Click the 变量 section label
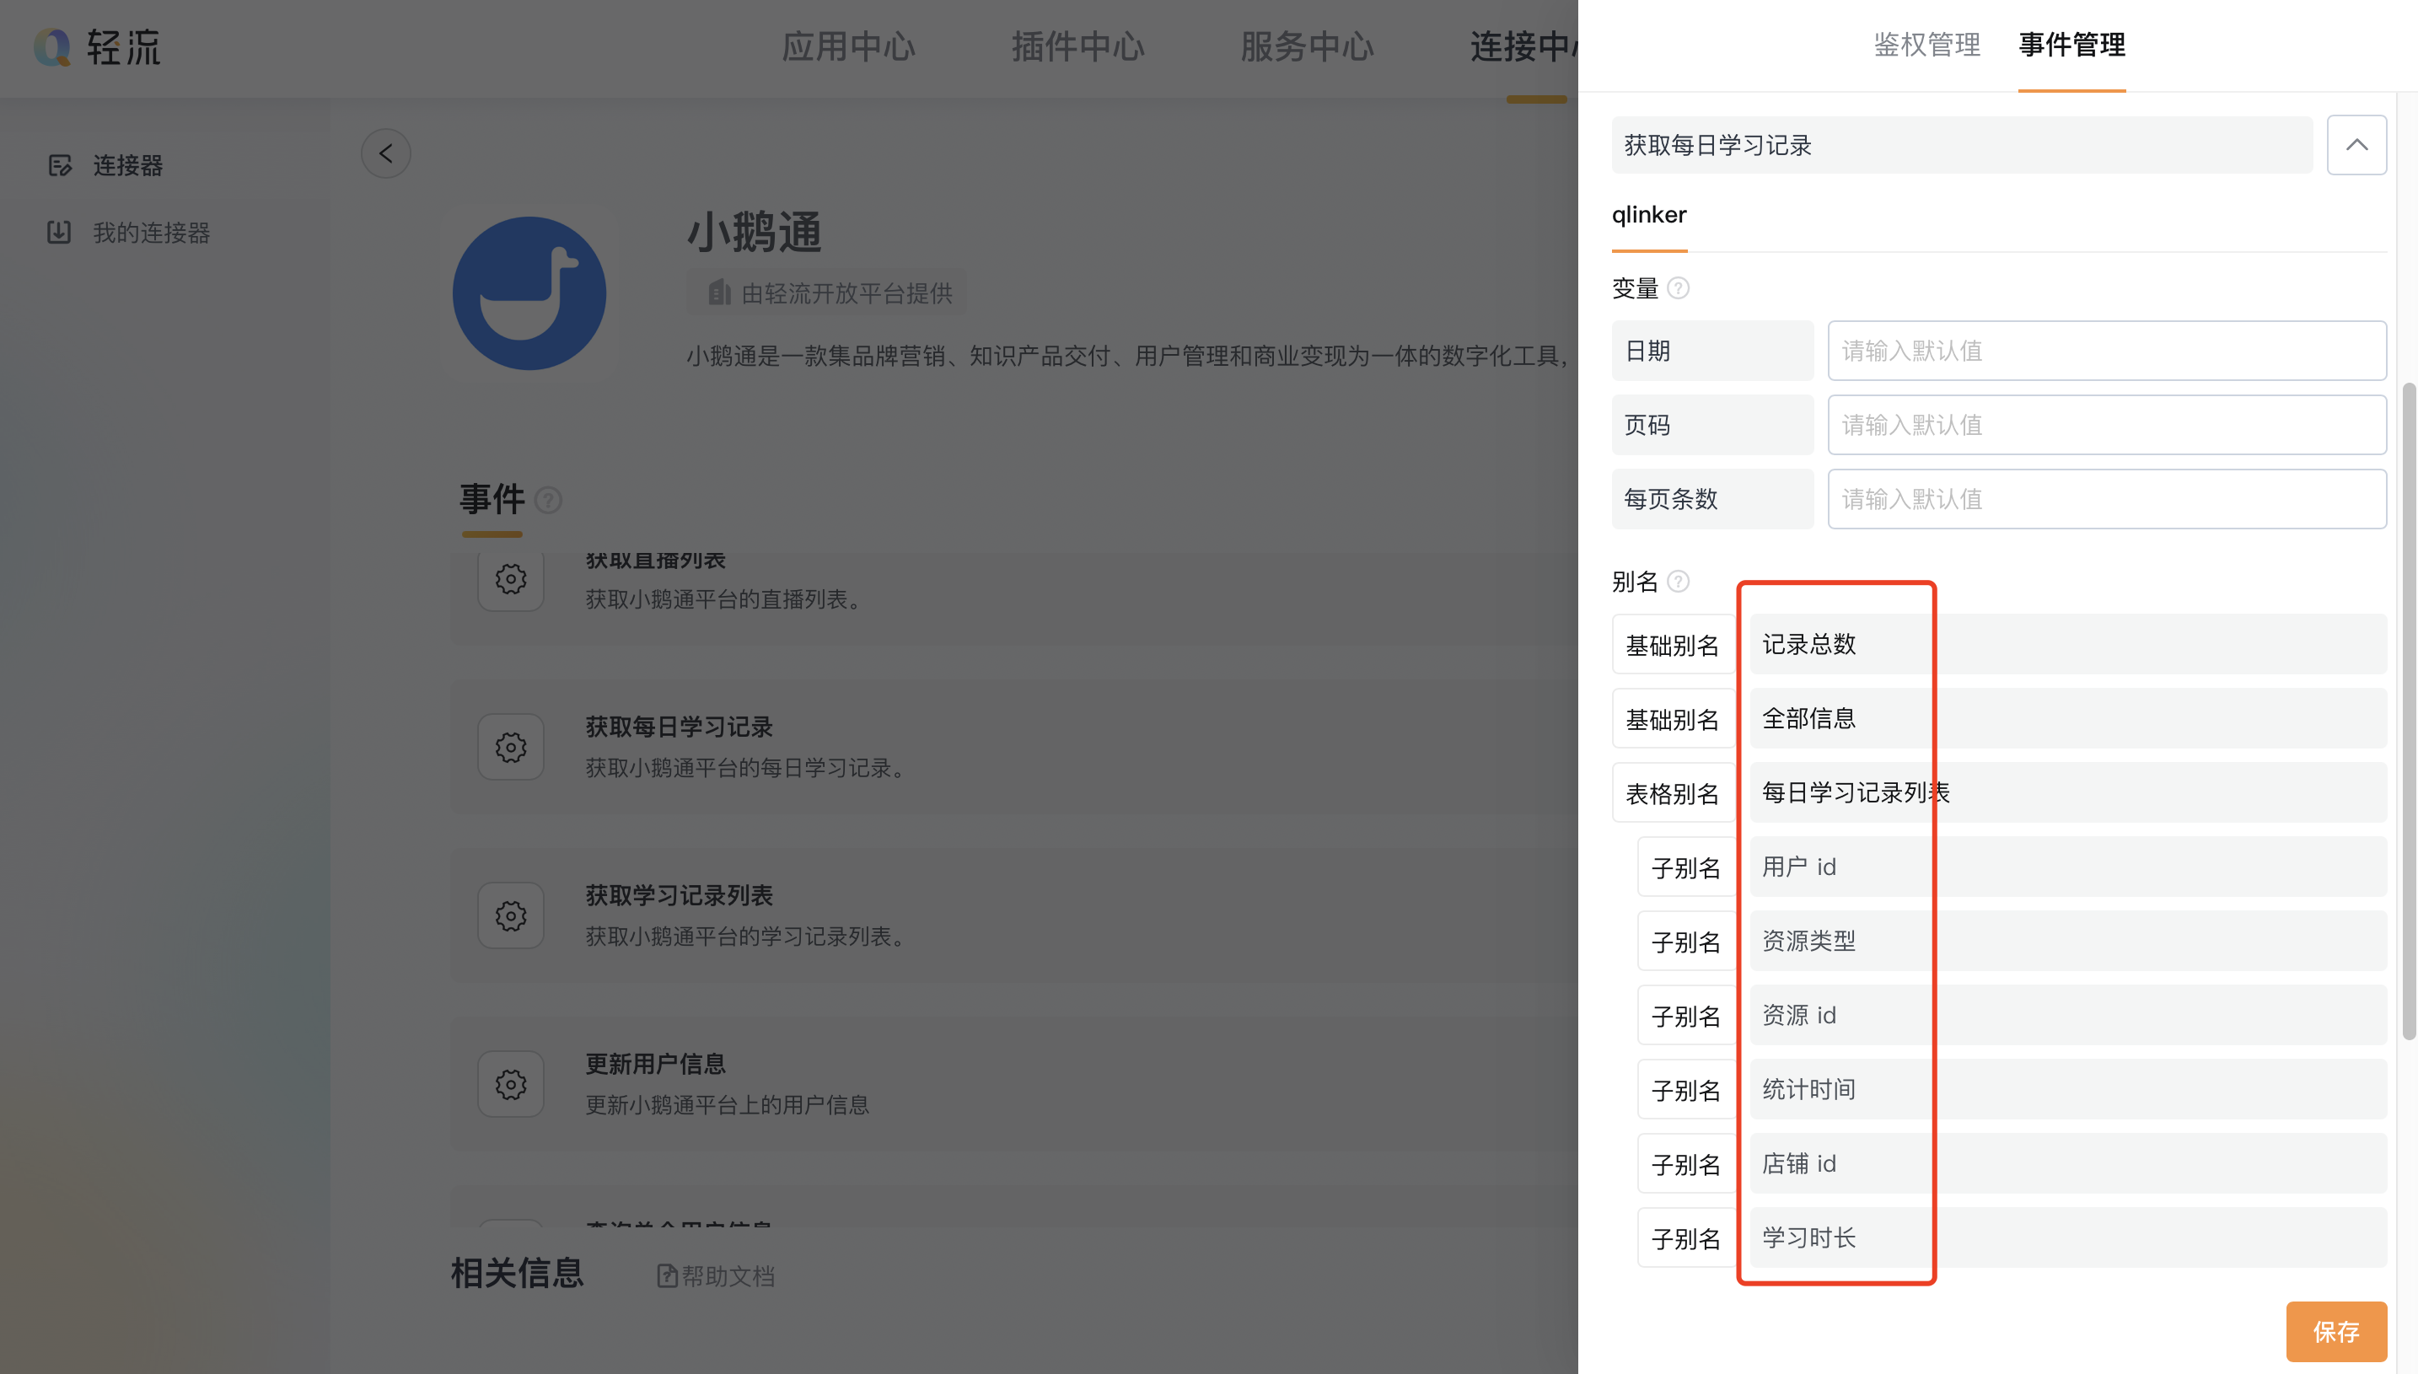This screenshot has width=2418, height=1374. [1635, 287]
